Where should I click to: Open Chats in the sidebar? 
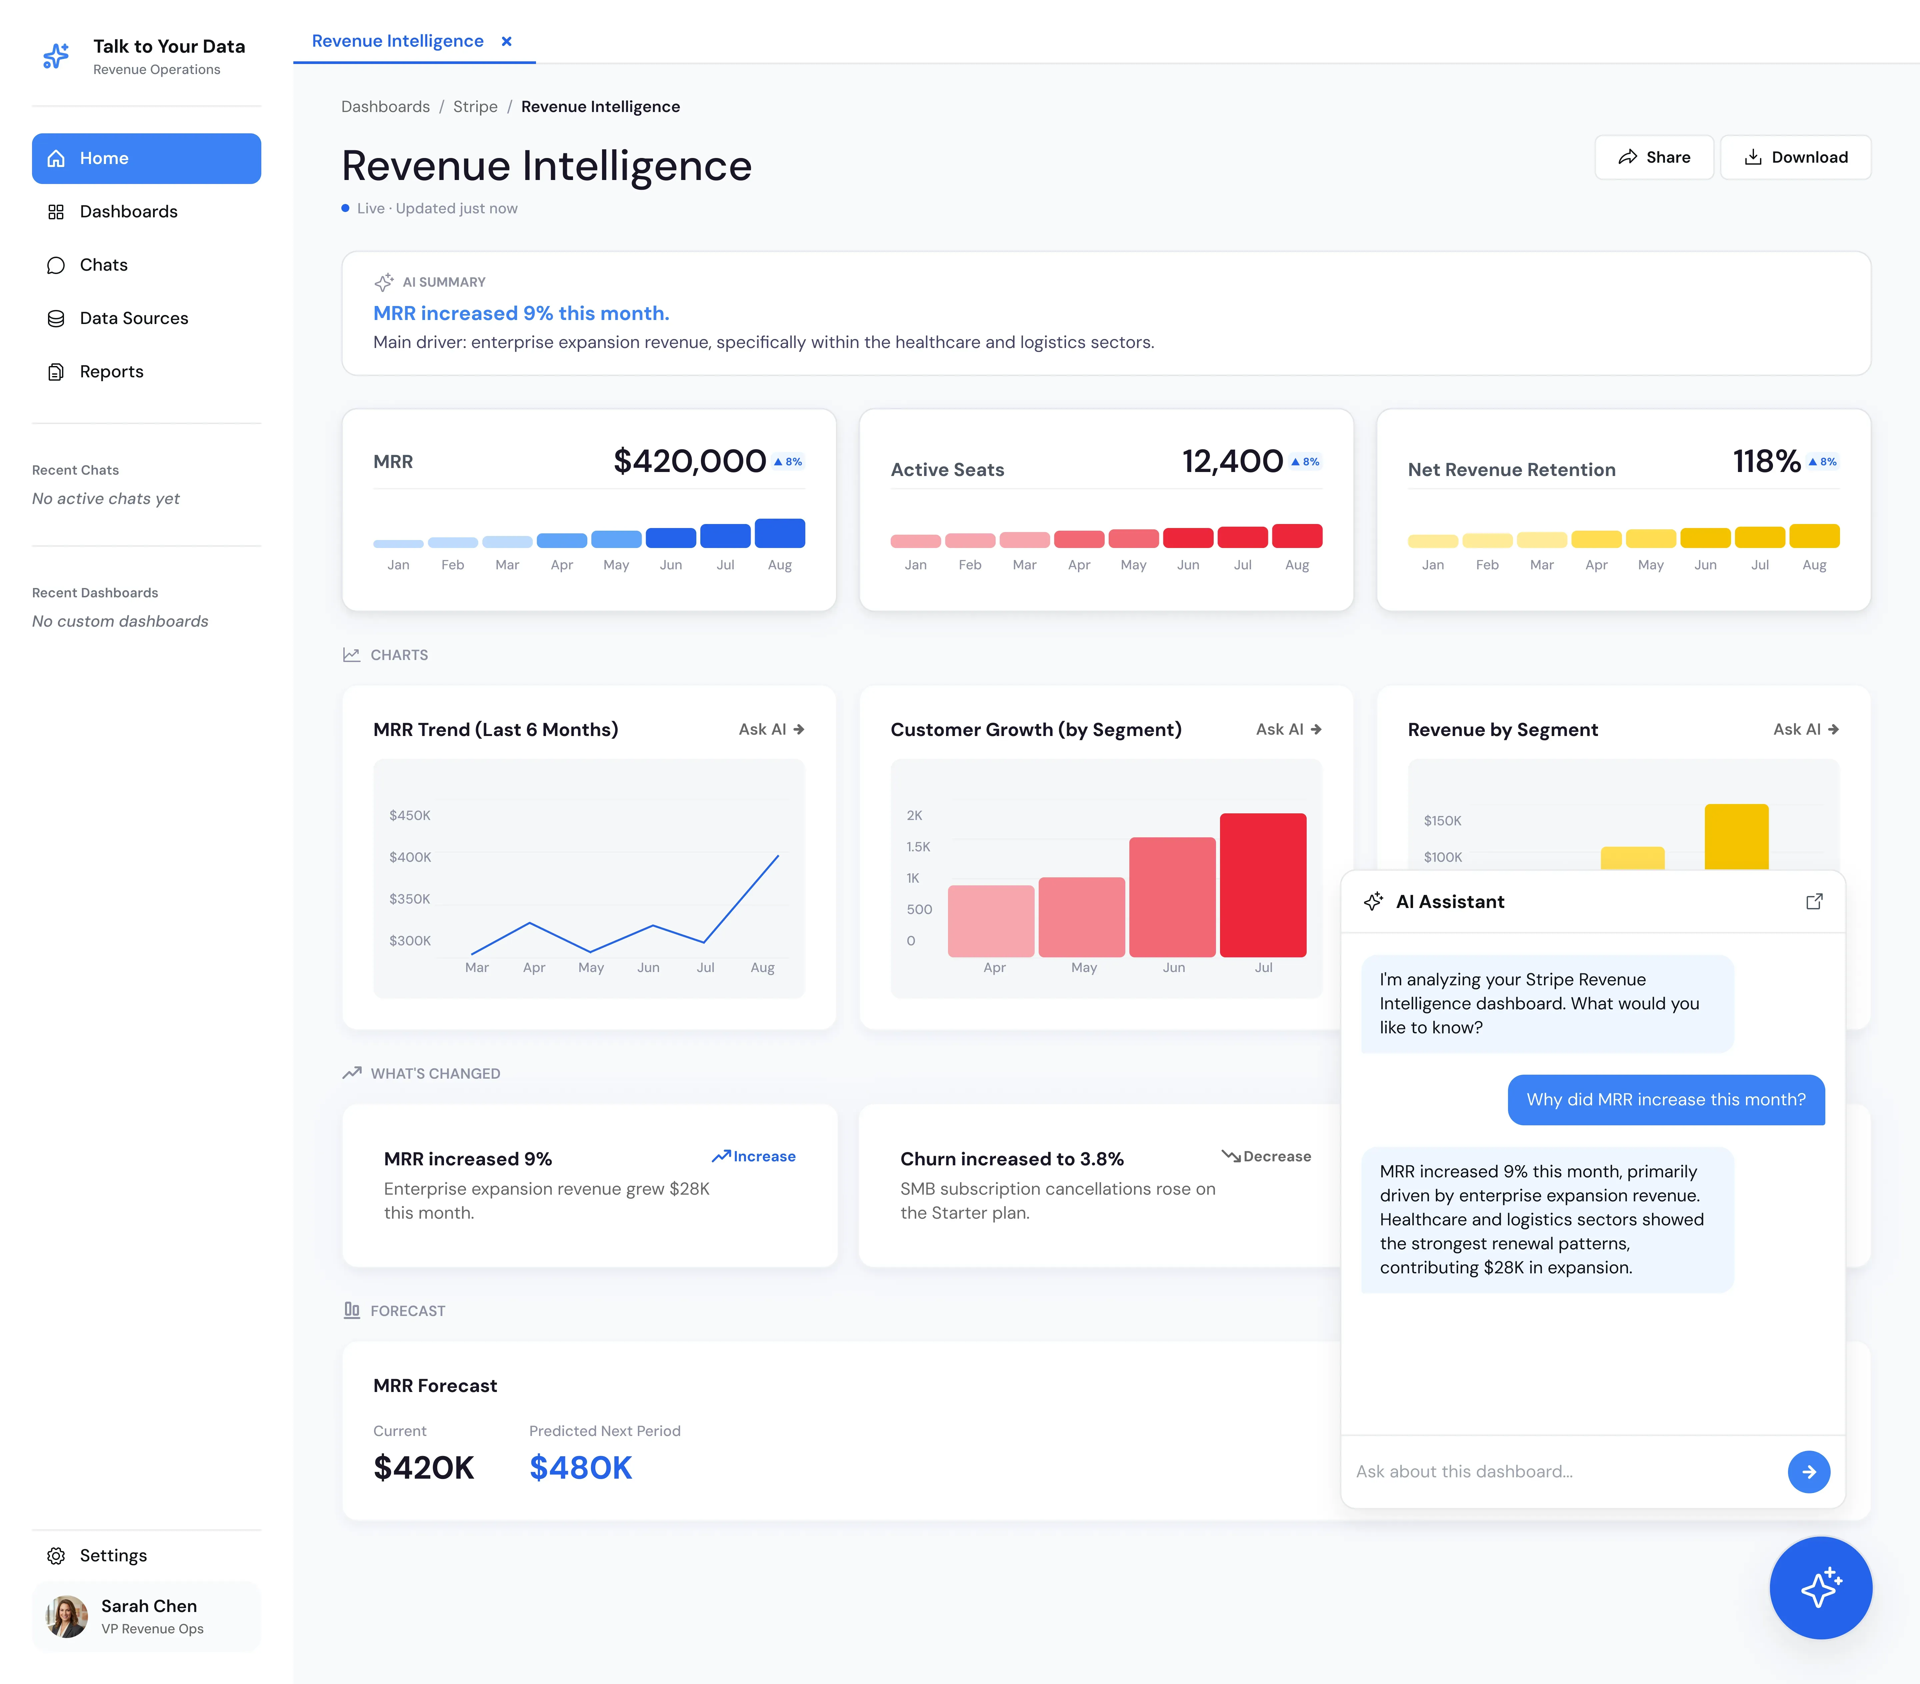click(147, 265)
